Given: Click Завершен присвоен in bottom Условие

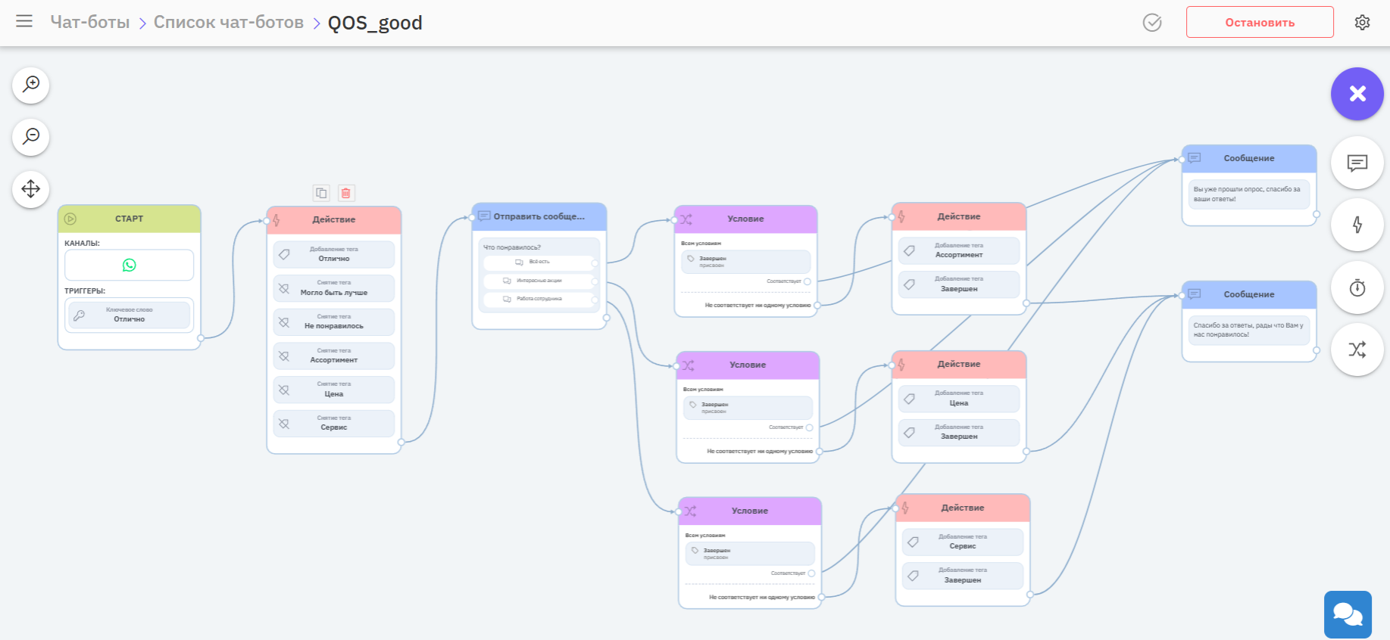Looking at the screenshot, I should pyautogui.click(x=750, y=554).
